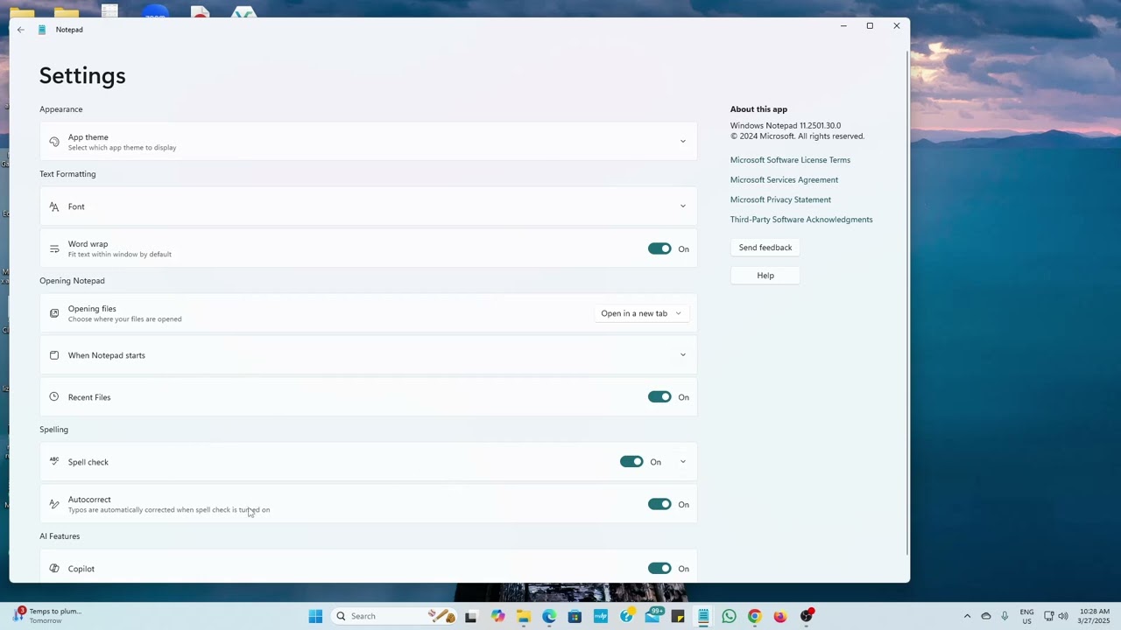Open Sticky Notes from the taskbar

coord(678,616)
